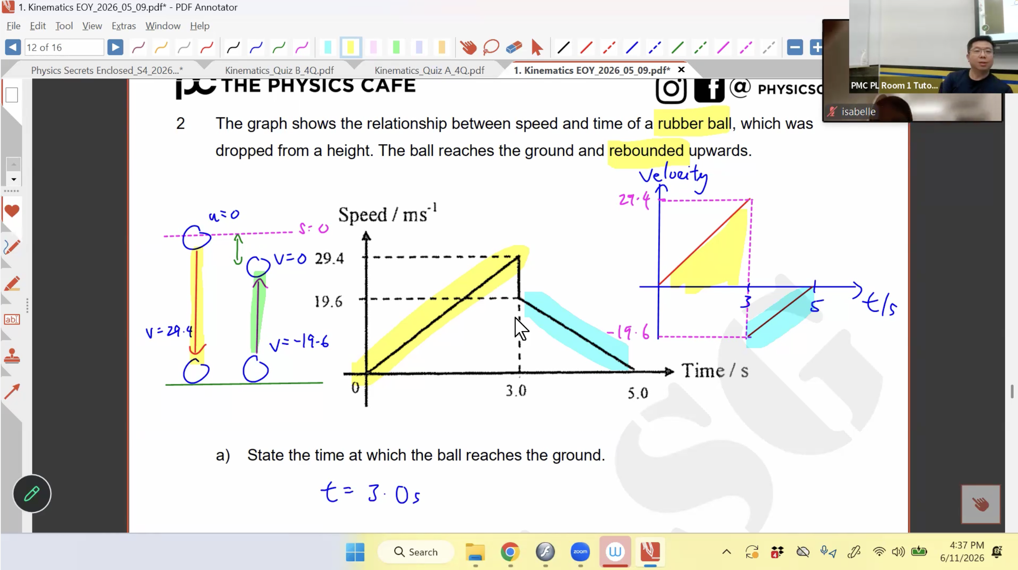Activate the Select arrow tool

[x=537, y=47]
